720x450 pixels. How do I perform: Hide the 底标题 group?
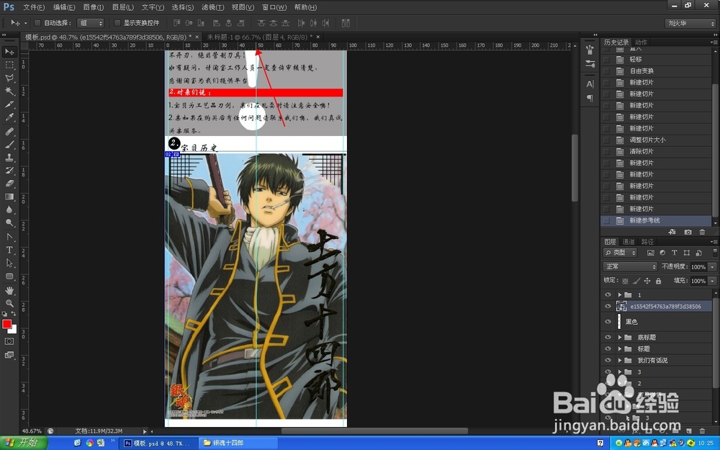coord(608,337)
